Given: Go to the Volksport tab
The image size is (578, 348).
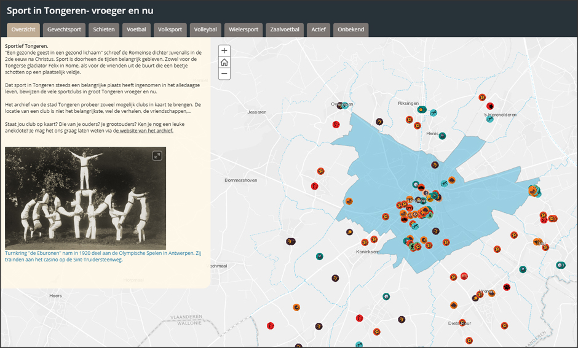Looking at the screenshot, I should (170, 29).
